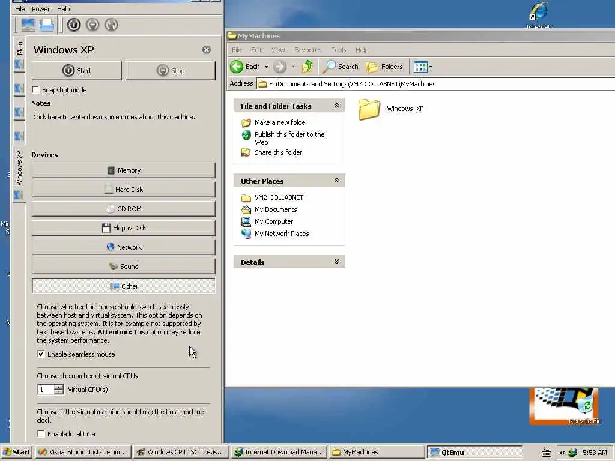The height and width of the screenshot is (461, 615).
Task: Click the keyboard icon in system tray
Action: [546, 453]
